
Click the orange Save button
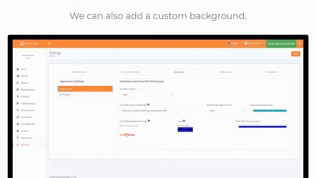[296, 54]
